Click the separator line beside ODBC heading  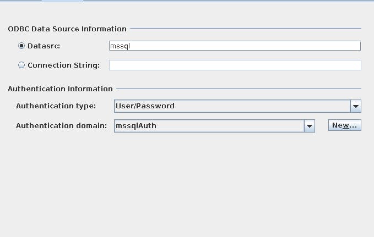pos(245,29)
